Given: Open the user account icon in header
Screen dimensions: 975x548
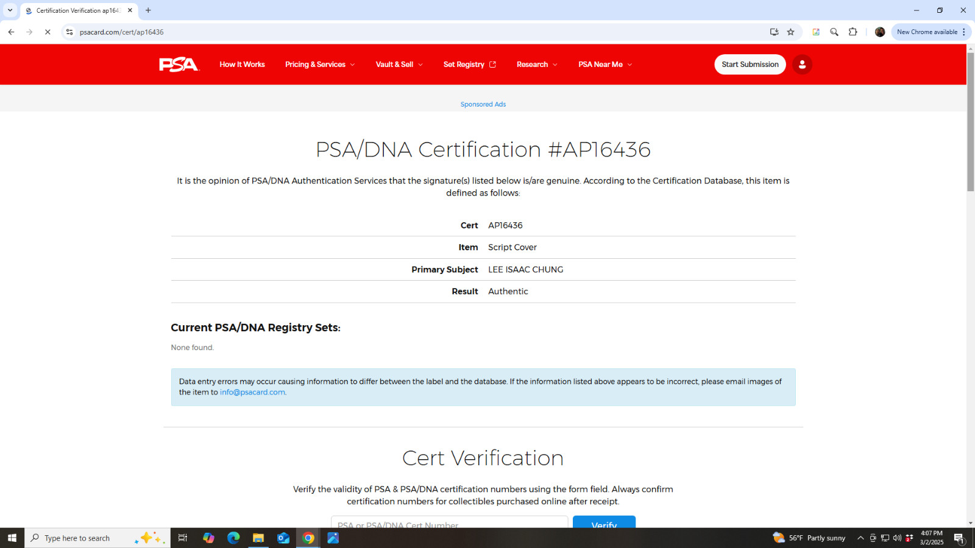Looking at the screenshot, I should pos(802,65).
